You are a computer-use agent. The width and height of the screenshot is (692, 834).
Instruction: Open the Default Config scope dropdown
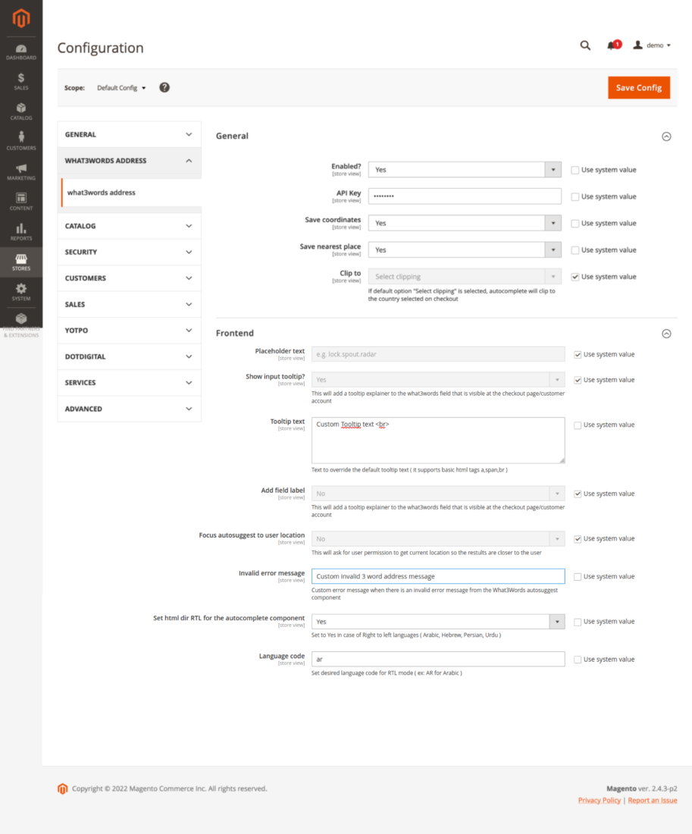click(121, 88)
